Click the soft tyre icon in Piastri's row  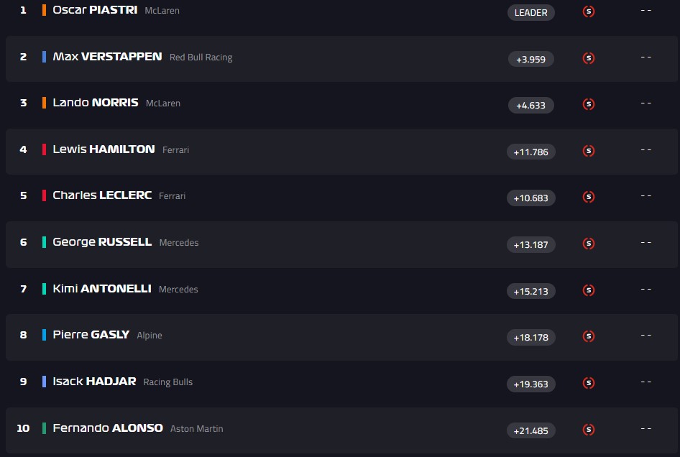tap(588, 11)
